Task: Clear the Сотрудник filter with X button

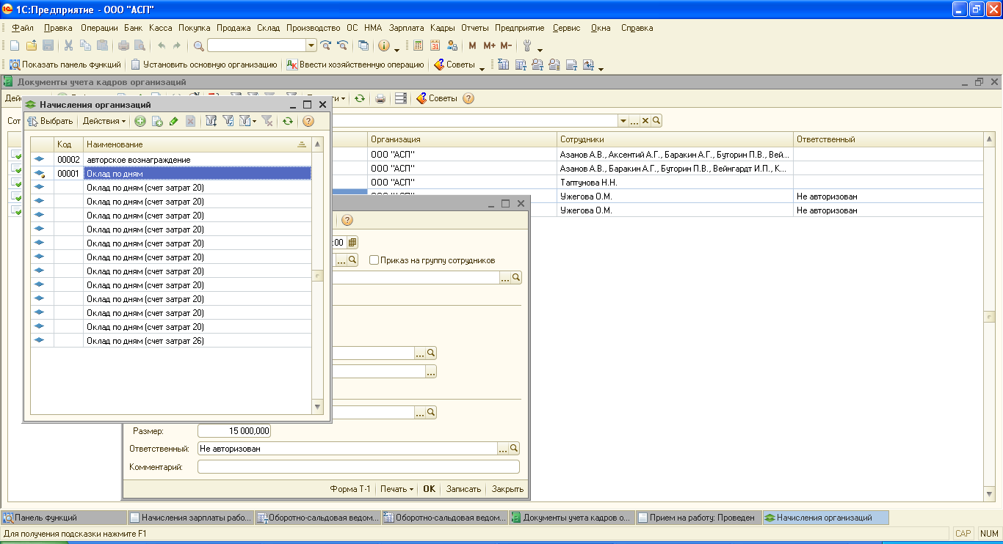Action: [645, 121]
